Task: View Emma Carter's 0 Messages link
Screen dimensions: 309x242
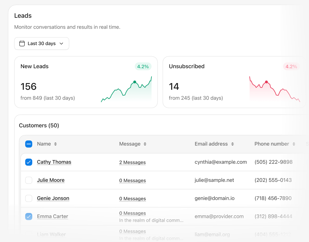Action: coord(133,213)
